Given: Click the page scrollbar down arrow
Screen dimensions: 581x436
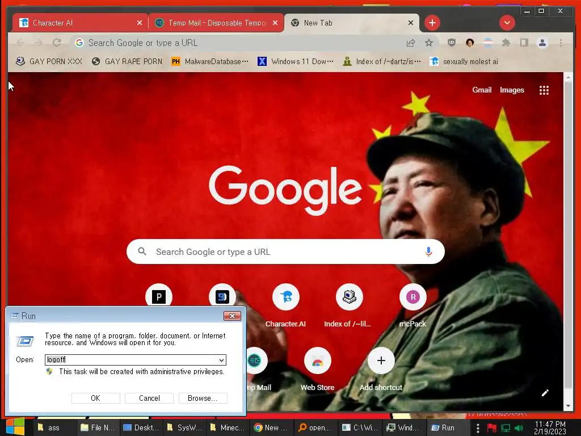Looking at the screenshot, I should tap(567, 406).
